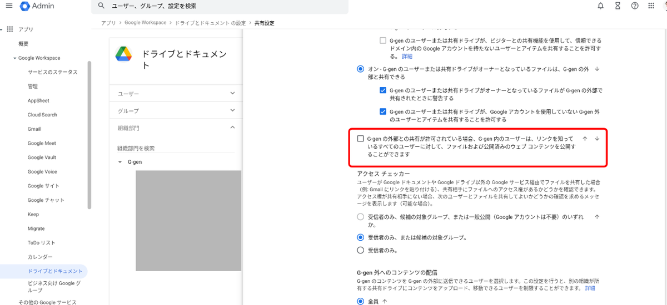The width and height of the screenshot is (667, 305).
Task: Open その他の Google サービス in sidebar
Action: click(47, 302)
